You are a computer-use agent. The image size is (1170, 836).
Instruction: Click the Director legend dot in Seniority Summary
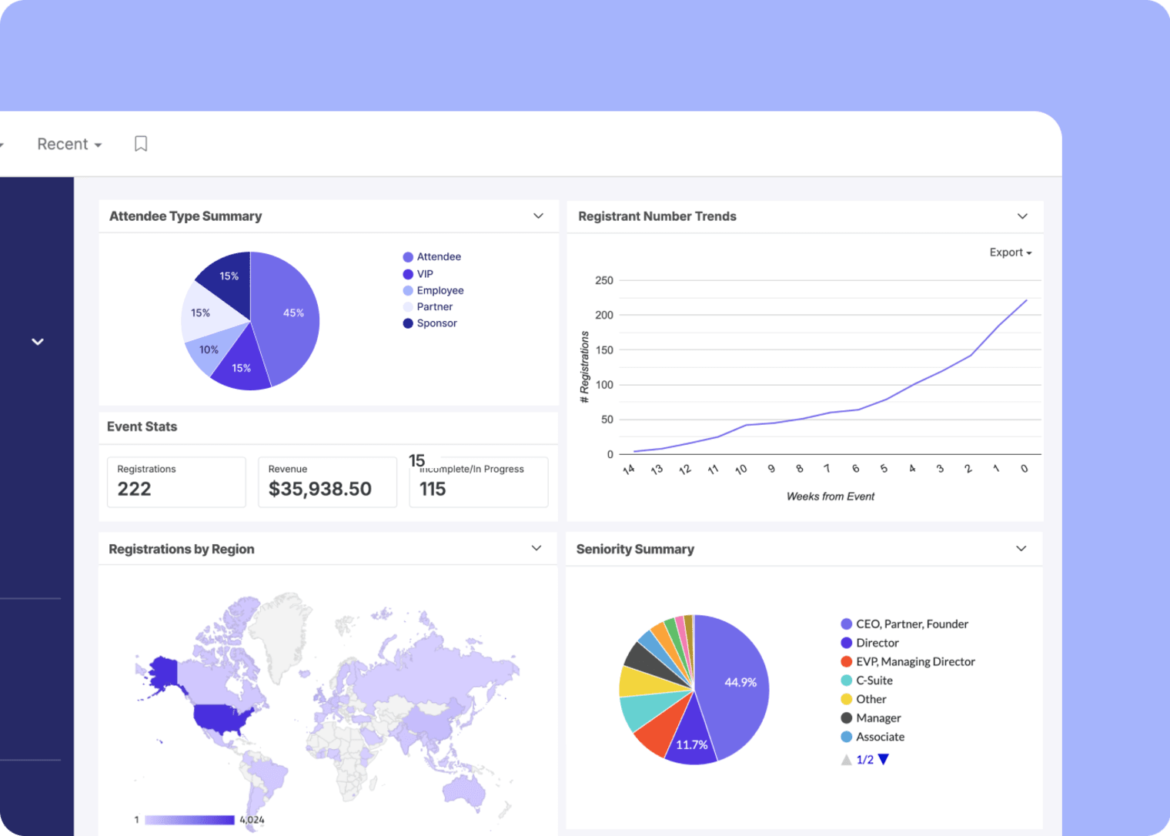[847, 642]
